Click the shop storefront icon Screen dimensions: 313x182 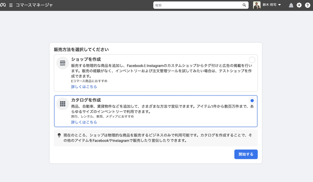coord(62,63)
